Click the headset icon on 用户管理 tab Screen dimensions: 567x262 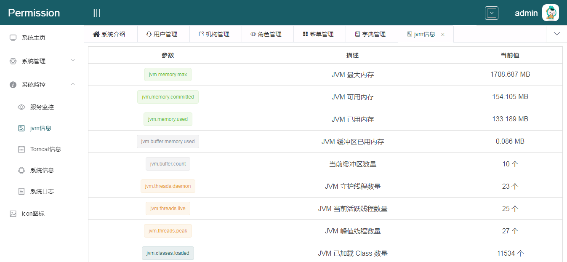click(x=149, y=34)
